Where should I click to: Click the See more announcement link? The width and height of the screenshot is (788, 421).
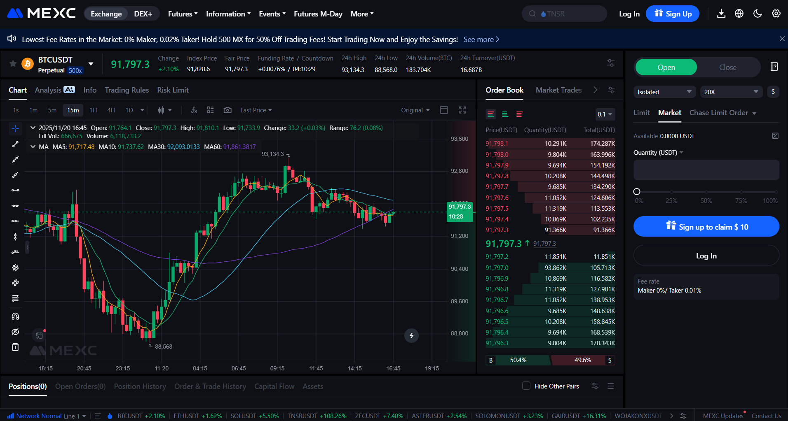coord(481,40)
